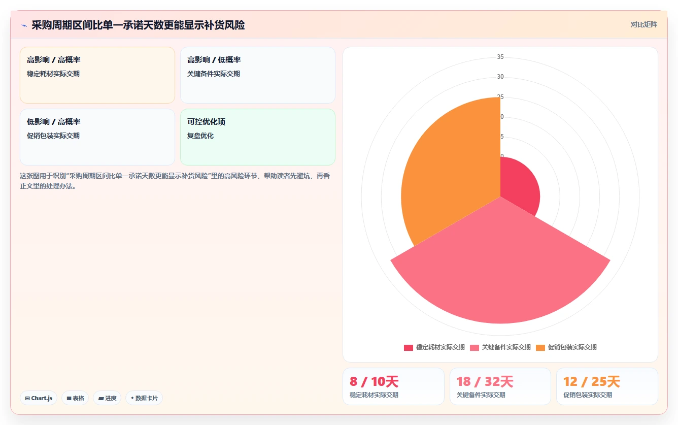This screenshot has height=425, width=678.
Task: Click the description paragraph starting 这张图用于识别
Action: [x=175, y=181]
